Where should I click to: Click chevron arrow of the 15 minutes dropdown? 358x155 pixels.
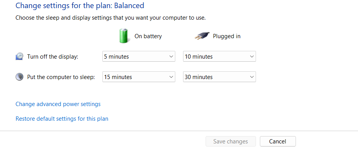click(x=171, y=77)
